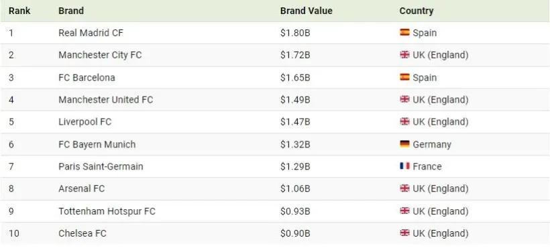Viewport: 550px width, 250px height.
Task: Click the UK flag in Tottenham Hotspur row
Action: [x=404, y=210]
